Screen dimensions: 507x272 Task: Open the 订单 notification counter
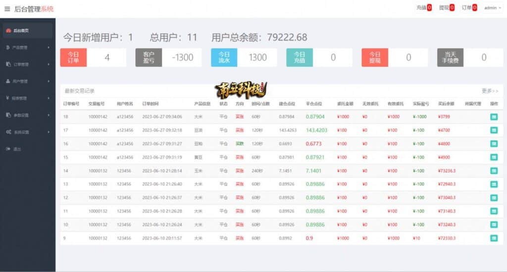tap(474, 8)
